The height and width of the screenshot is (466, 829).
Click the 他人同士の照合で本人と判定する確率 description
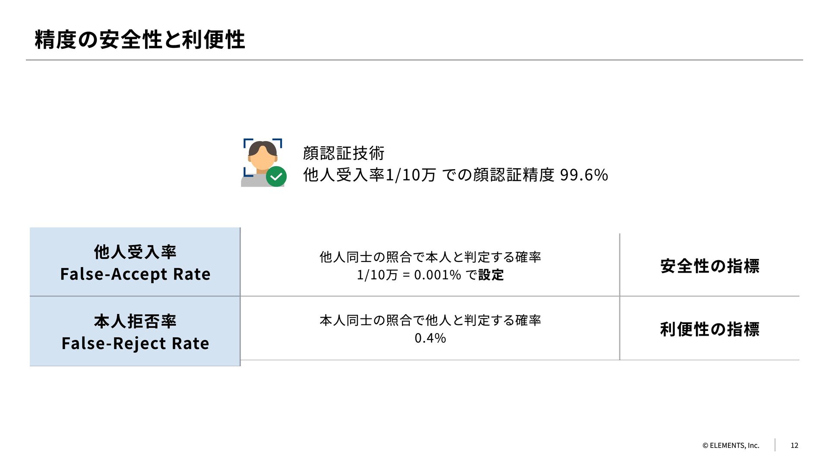(430, 257)
